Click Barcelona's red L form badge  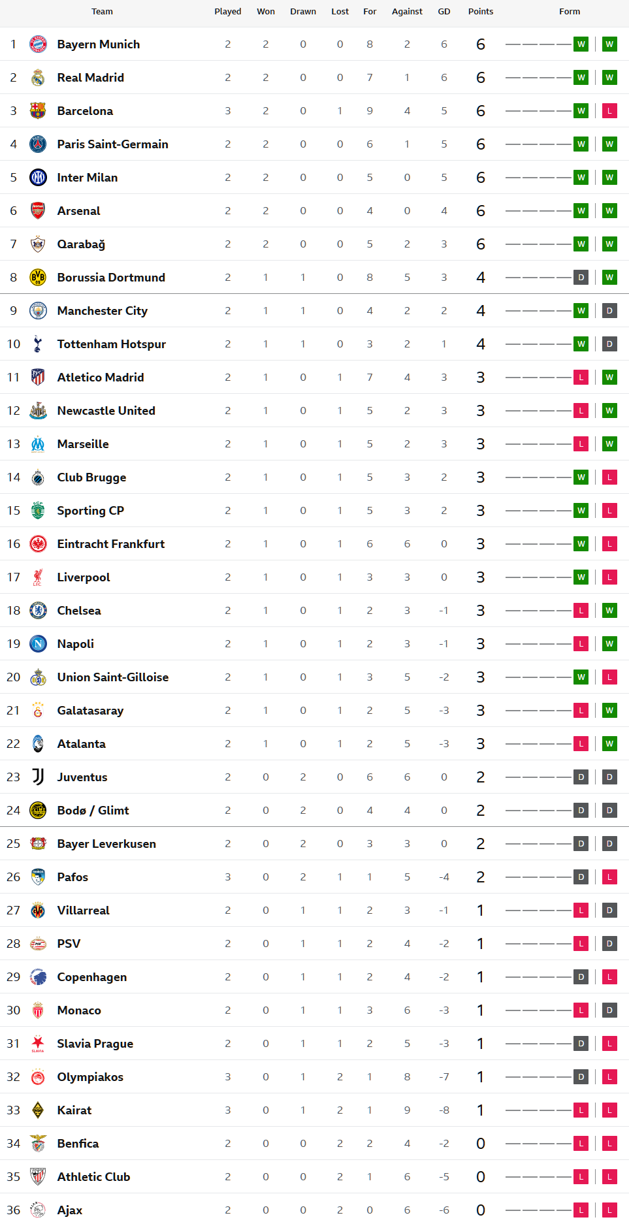coord(609,111)
